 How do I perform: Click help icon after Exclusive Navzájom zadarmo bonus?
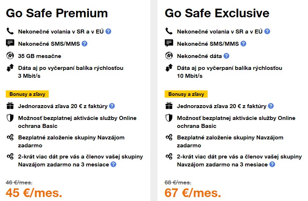pyautogui.click(x=272, y=164)
